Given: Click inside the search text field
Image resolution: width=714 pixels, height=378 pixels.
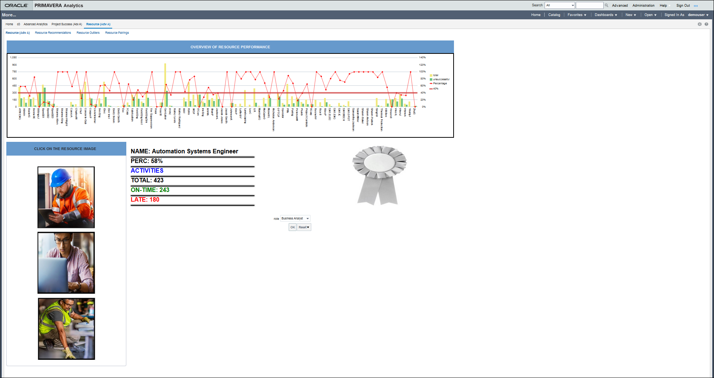Looking at the screenshot, I should [590, 5].
